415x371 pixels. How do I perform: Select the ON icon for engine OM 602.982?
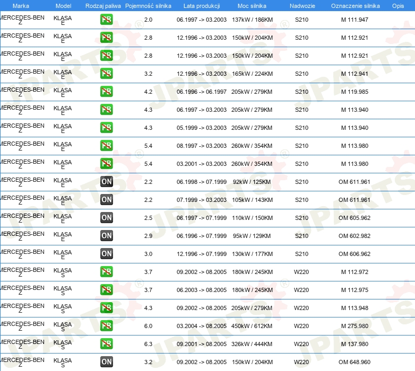107,236
